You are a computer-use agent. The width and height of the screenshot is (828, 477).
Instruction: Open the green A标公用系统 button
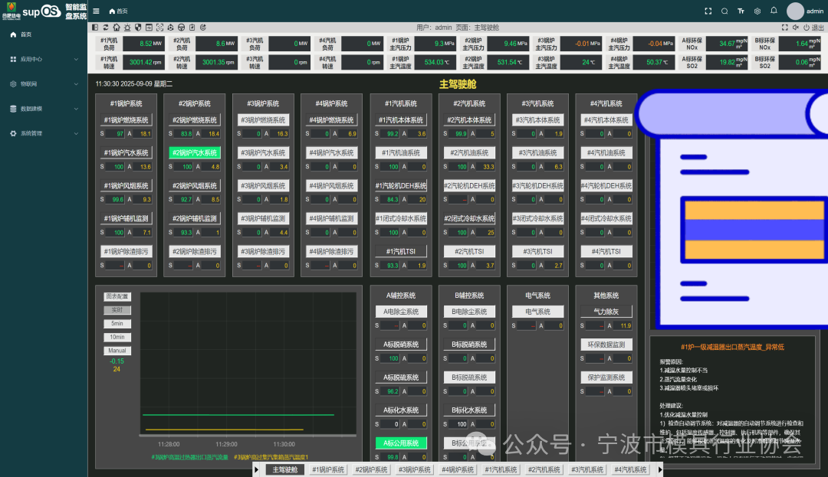coord(401,443)
